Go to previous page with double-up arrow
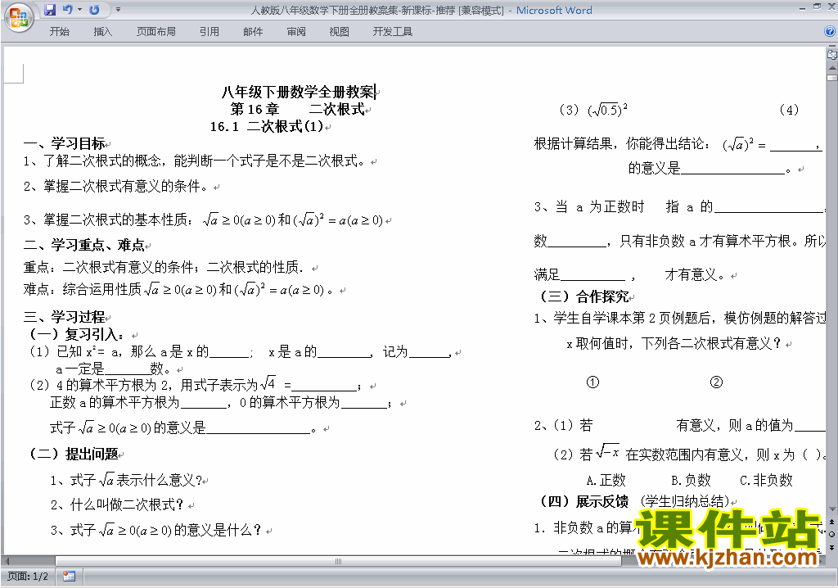 pos(832,522)
